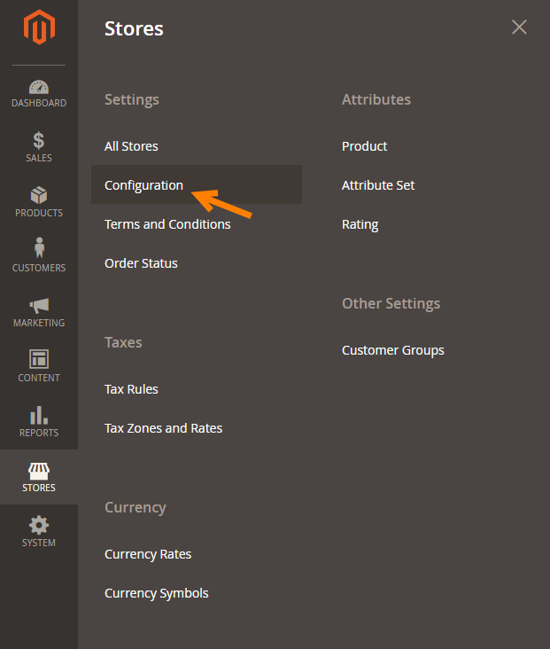Open the Content layout icon

click(38, 359)
